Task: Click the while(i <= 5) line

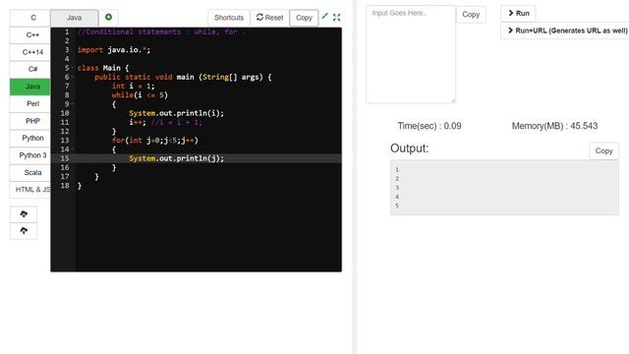Action: pos(140,95)
